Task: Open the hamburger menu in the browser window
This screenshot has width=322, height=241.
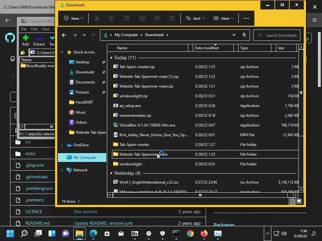Action: pyautogui.click(x=314, y=20)
